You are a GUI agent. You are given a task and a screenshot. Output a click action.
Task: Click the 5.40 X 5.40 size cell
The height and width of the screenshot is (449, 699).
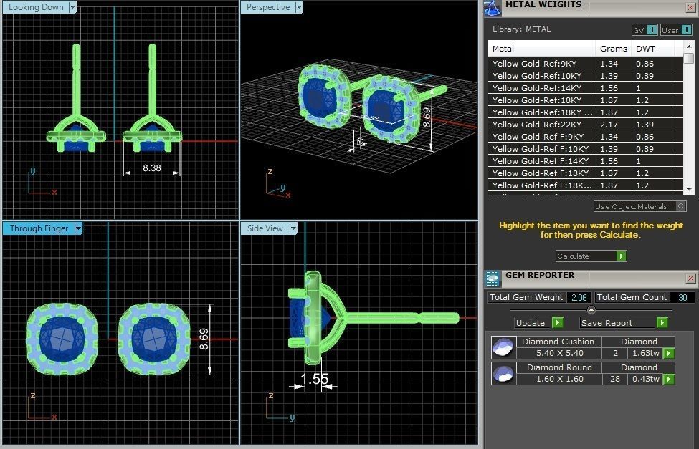pyautogui.click(x=559, y=353)
